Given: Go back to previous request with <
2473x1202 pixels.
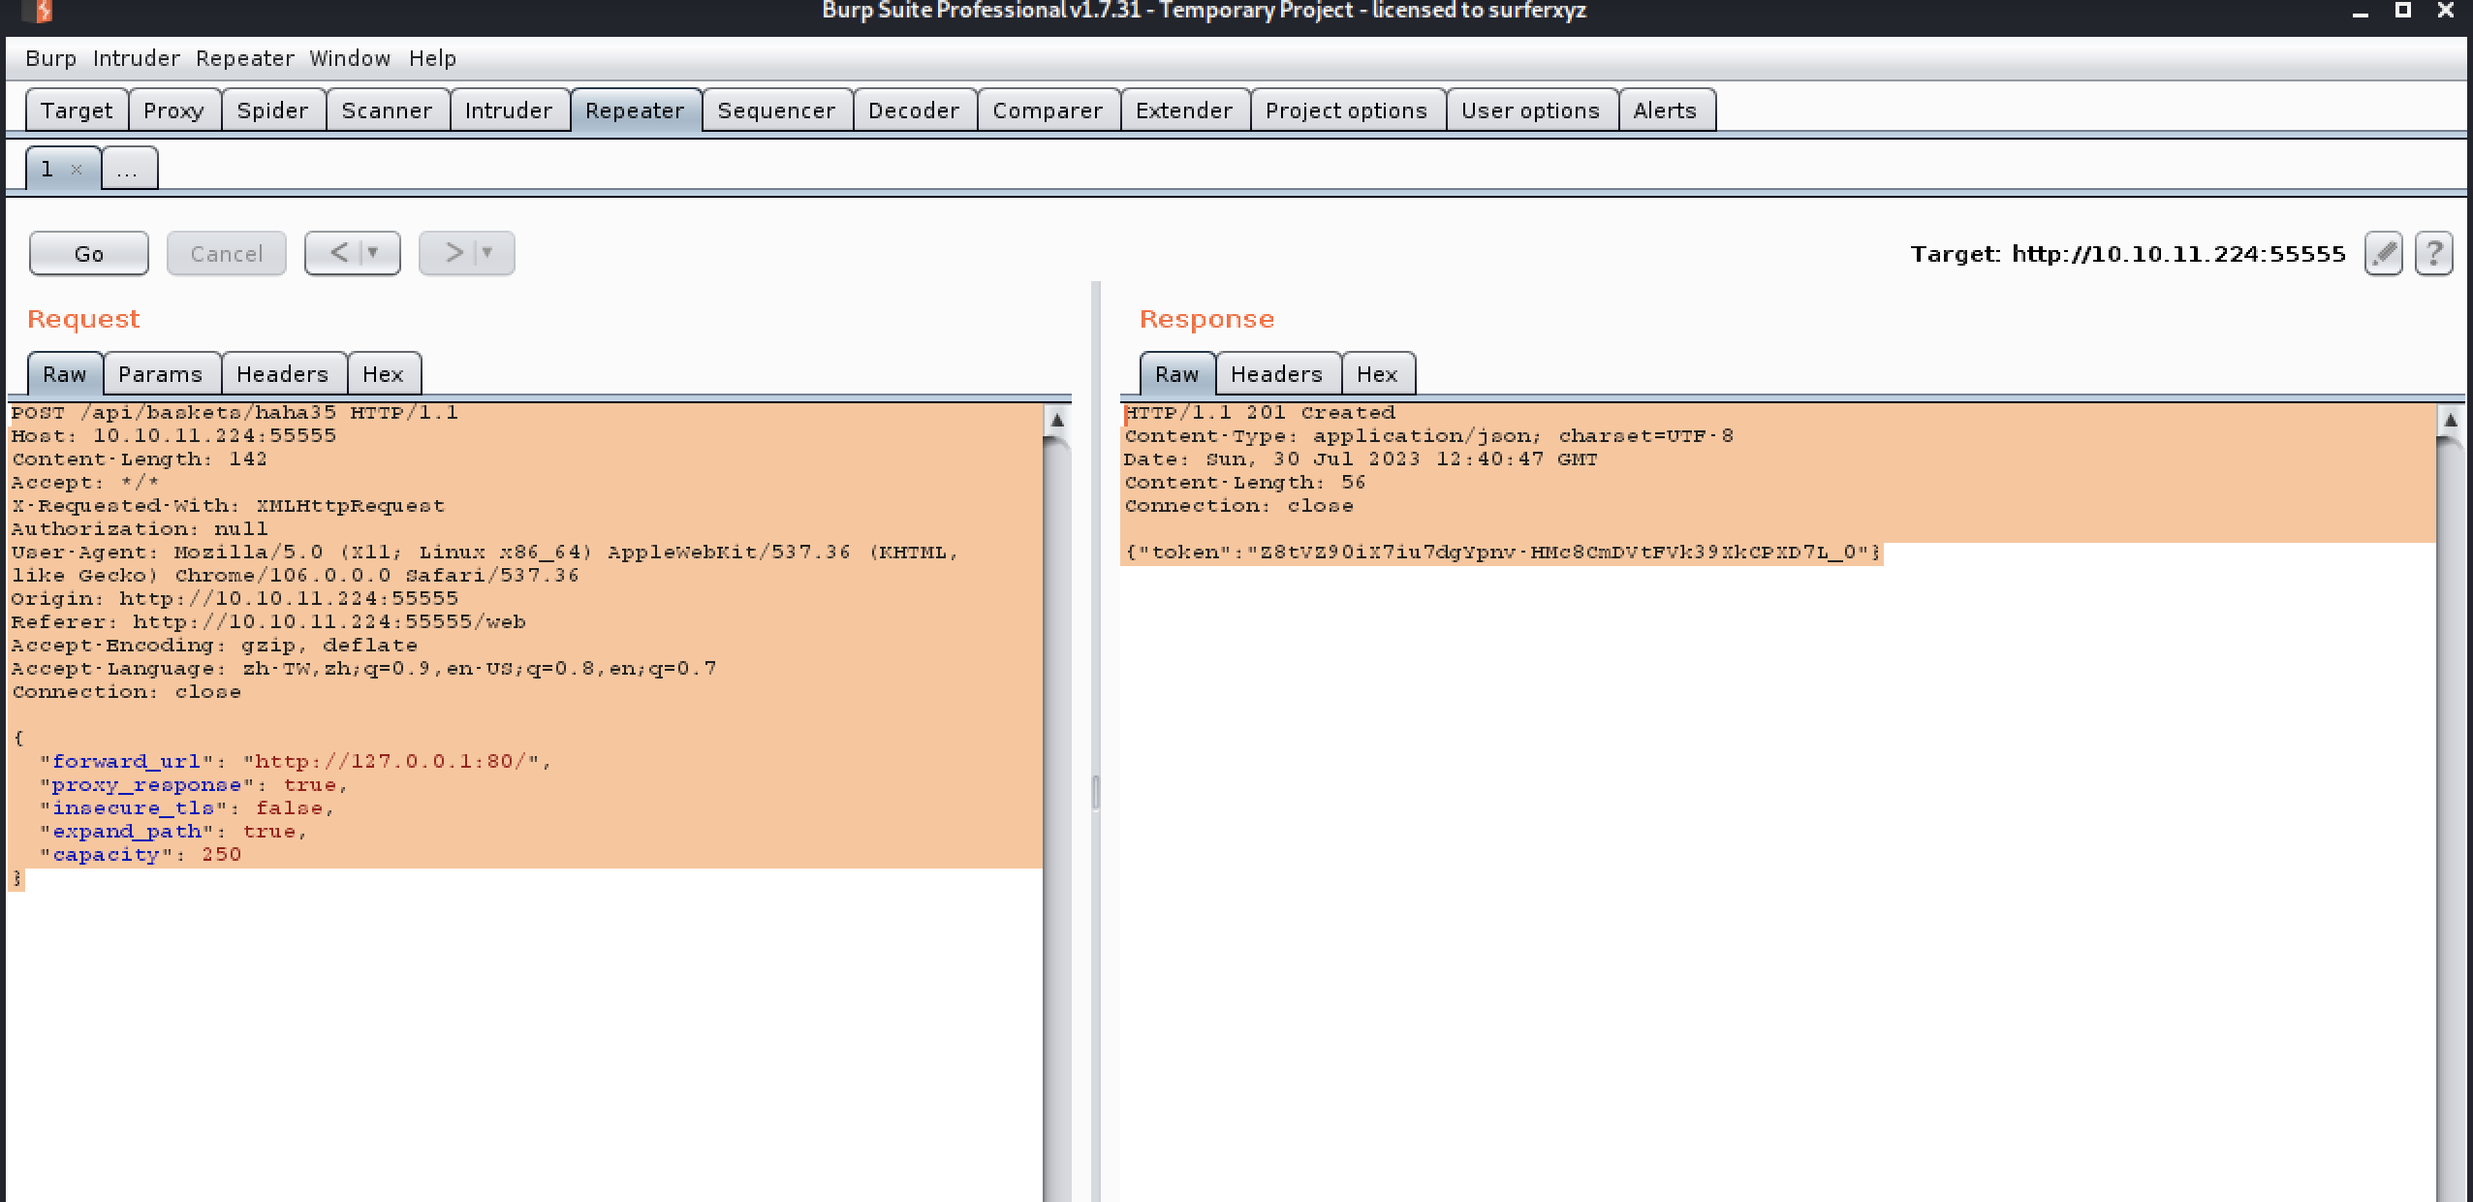Looking at the screenshot, I should (x=338, y=253).
